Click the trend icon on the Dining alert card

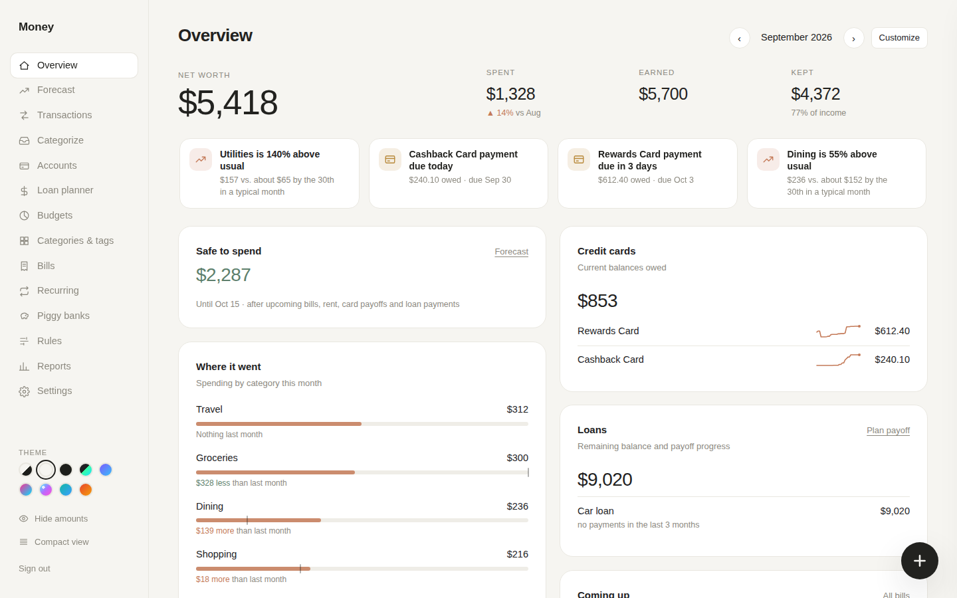[x=768, y=159]
